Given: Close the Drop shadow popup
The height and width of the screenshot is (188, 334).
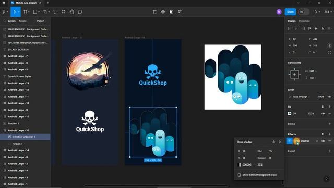Looking at the screenshot, I should point(280,142).
